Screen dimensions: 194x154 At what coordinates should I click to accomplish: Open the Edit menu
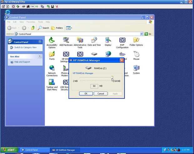15,22
